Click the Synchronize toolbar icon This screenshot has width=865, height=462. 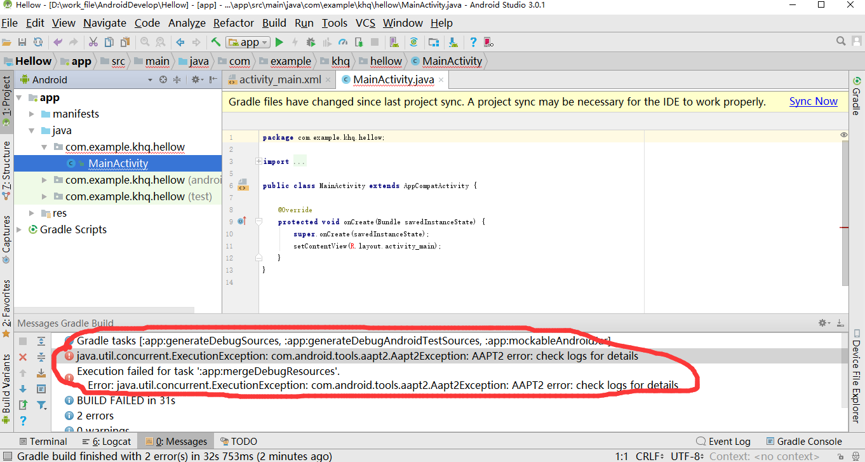(38, 42)
